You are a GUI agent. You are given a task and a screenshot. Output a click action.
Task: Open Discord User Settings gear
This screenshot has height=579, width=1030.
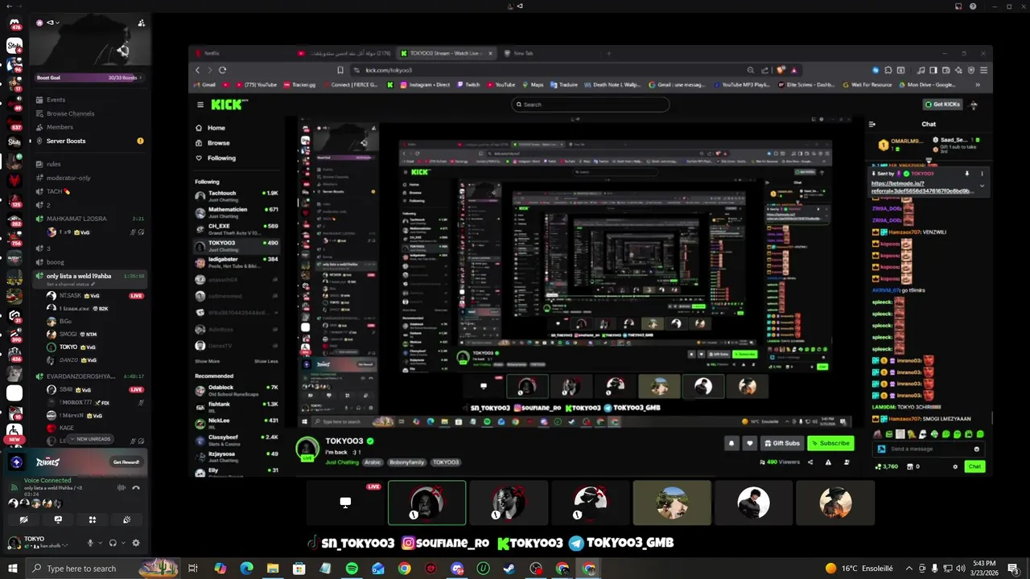tap(136, 543)
